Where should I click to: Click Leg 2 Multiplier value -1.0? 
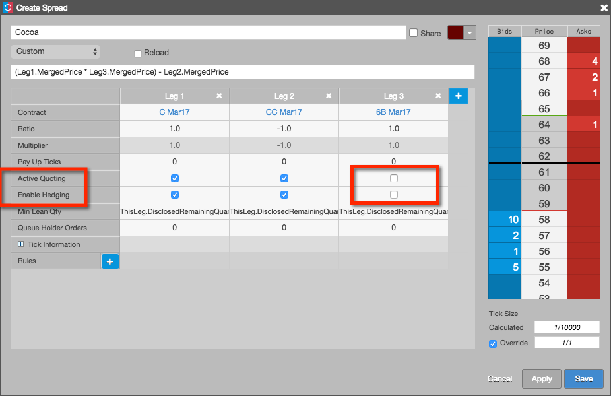[x=284, y=145]
